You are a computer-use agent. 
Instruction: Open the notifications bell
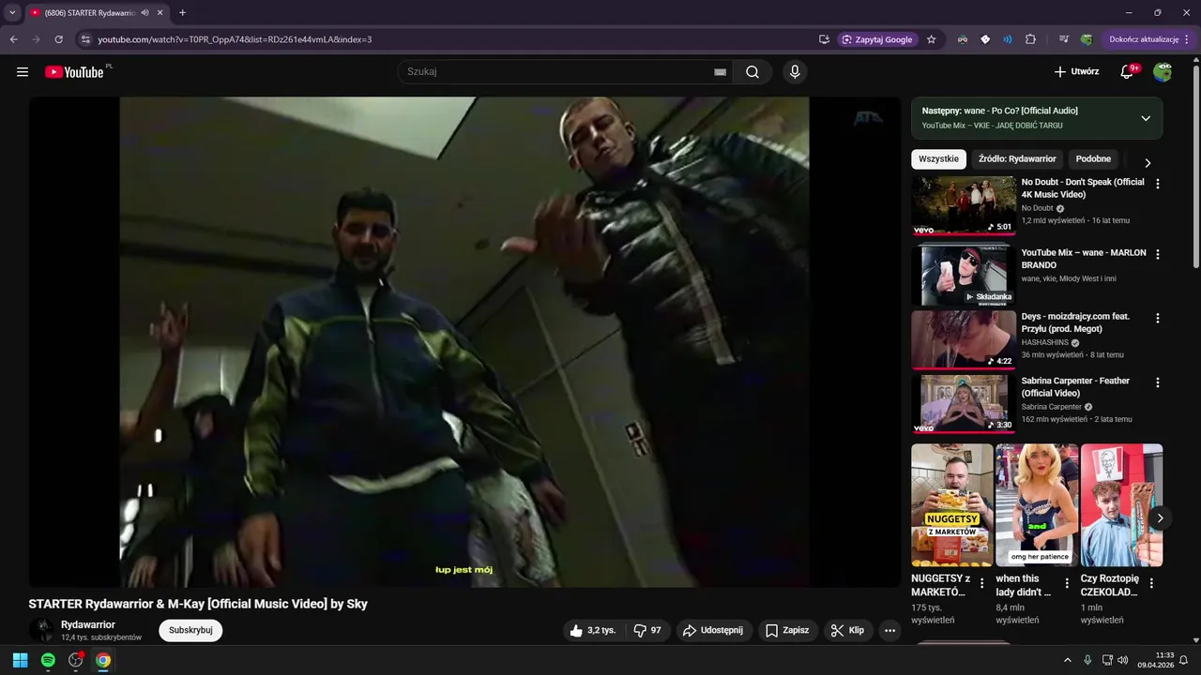coord(1128,72)
